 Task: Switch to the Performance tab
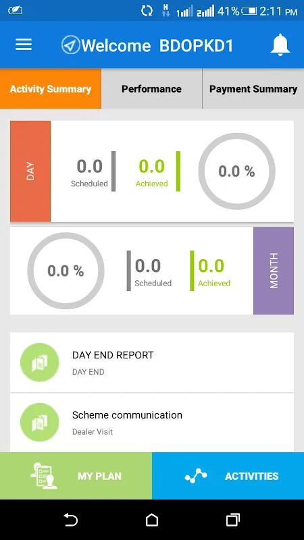click(151, 89)
